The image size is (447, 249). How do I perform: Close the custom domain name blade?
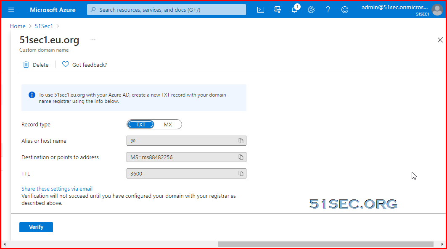[x=440, y=40]
